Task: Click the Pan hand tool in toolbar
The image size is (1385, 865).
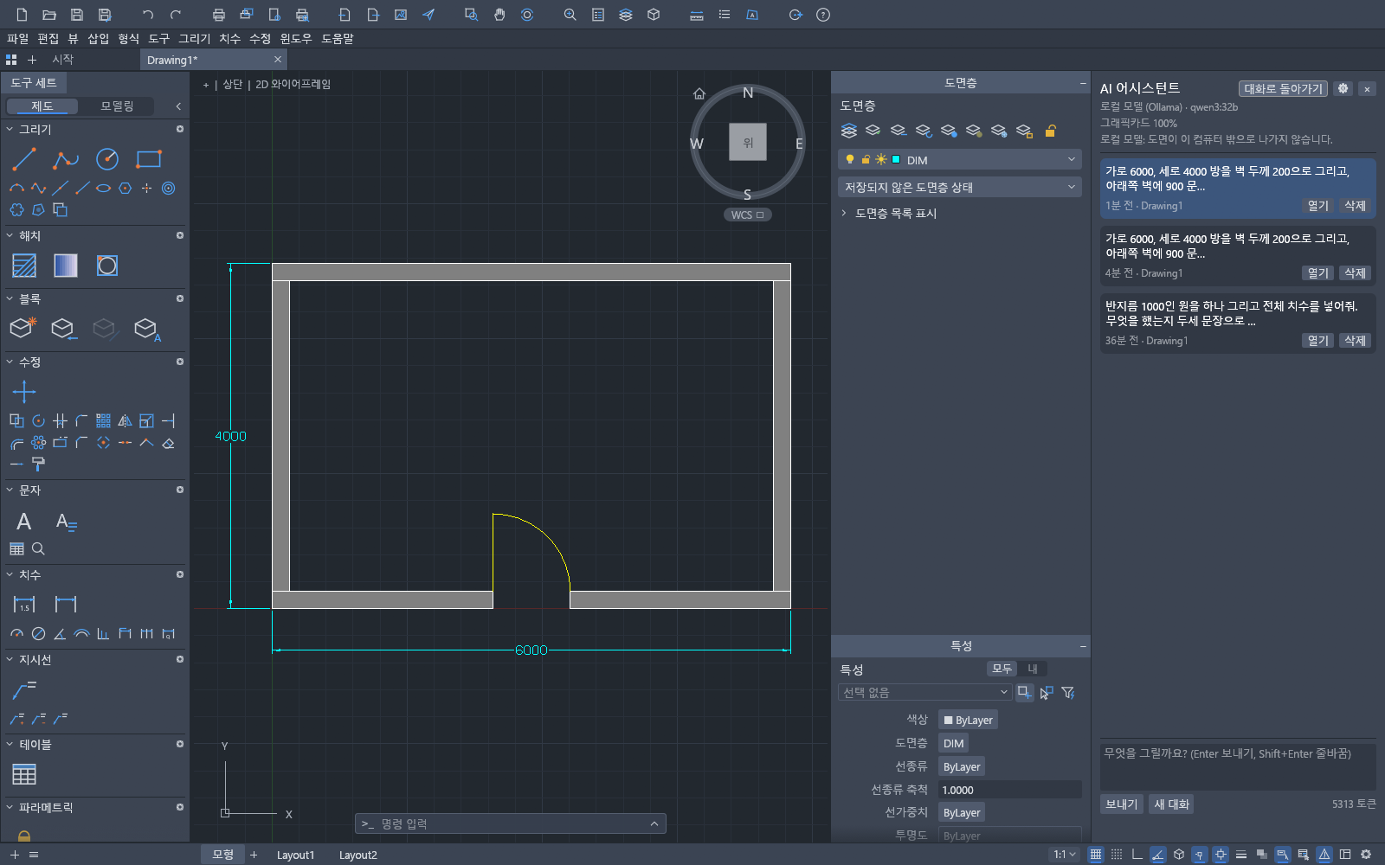Action: pos(499,15)
